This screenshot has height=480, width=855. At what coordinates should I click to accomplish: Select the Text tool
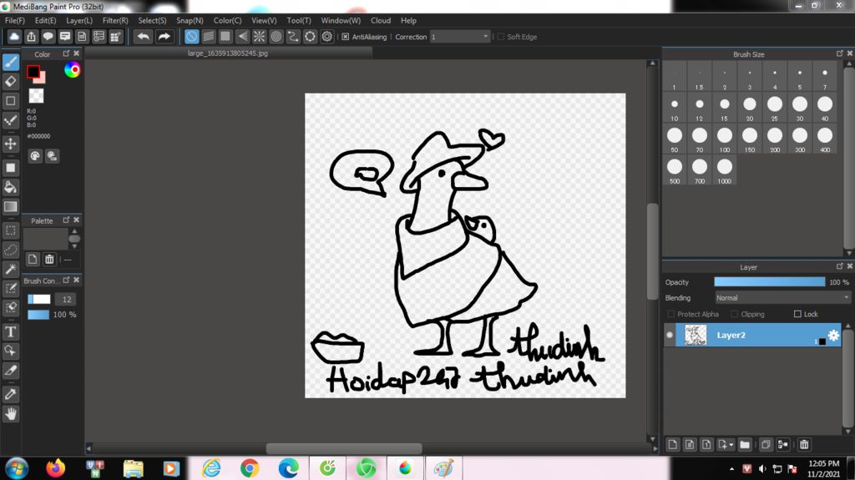[10, 331]
